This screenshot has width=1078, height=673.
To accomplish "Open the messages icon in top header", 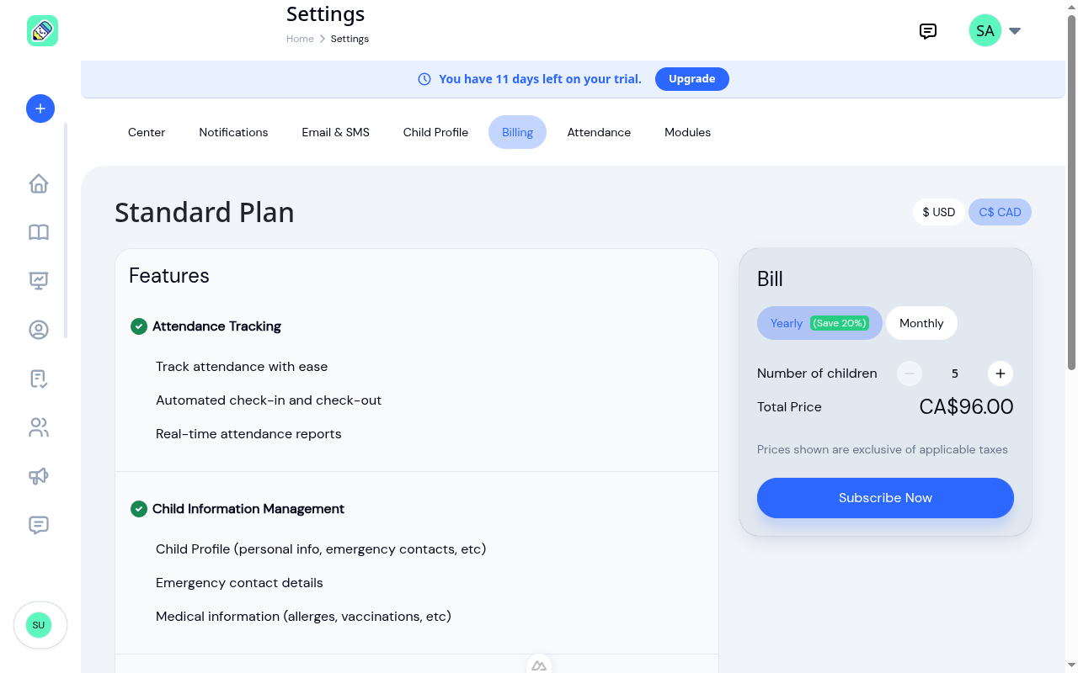I will 928,31.
